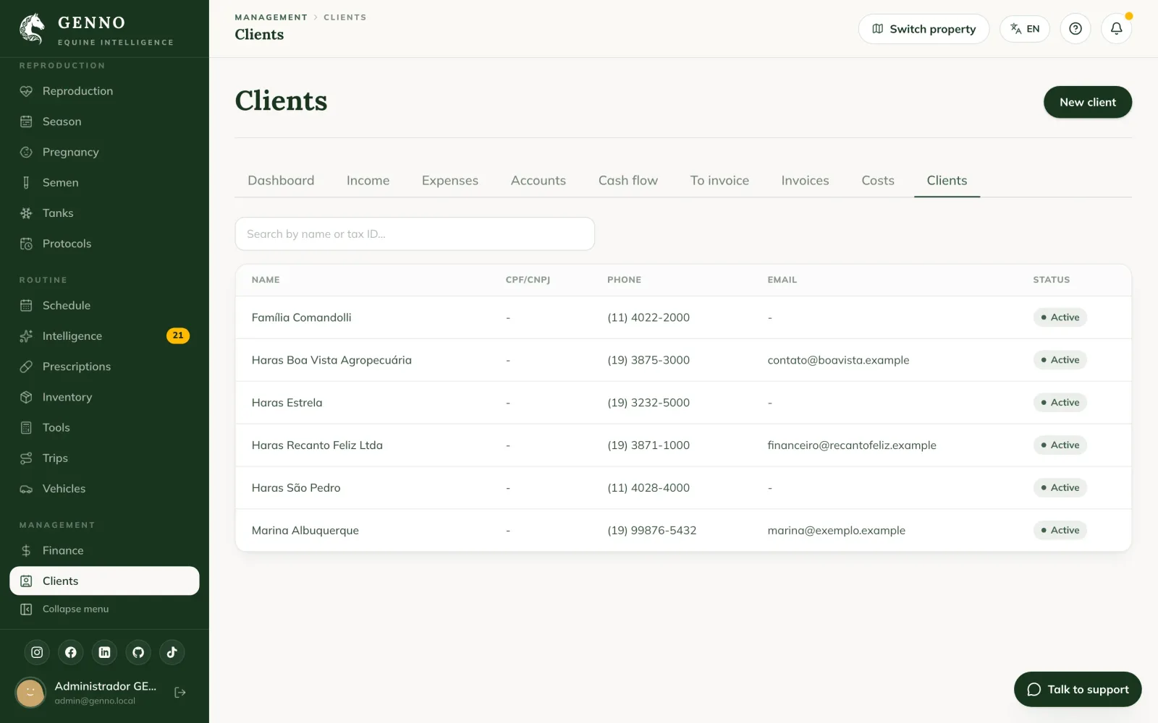The height and width of the screenshot is (723, 1158).
Task: Open Finance dollar icon
Action: point(26,550)
